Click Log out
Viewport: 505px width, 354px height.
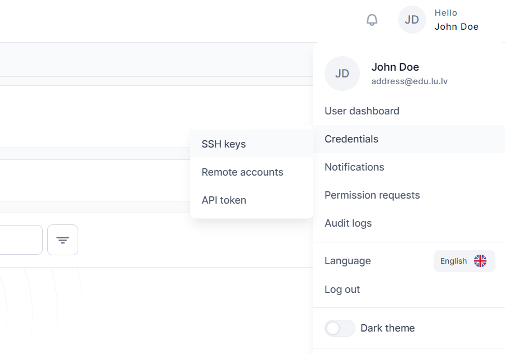click(x=342, y=289)
